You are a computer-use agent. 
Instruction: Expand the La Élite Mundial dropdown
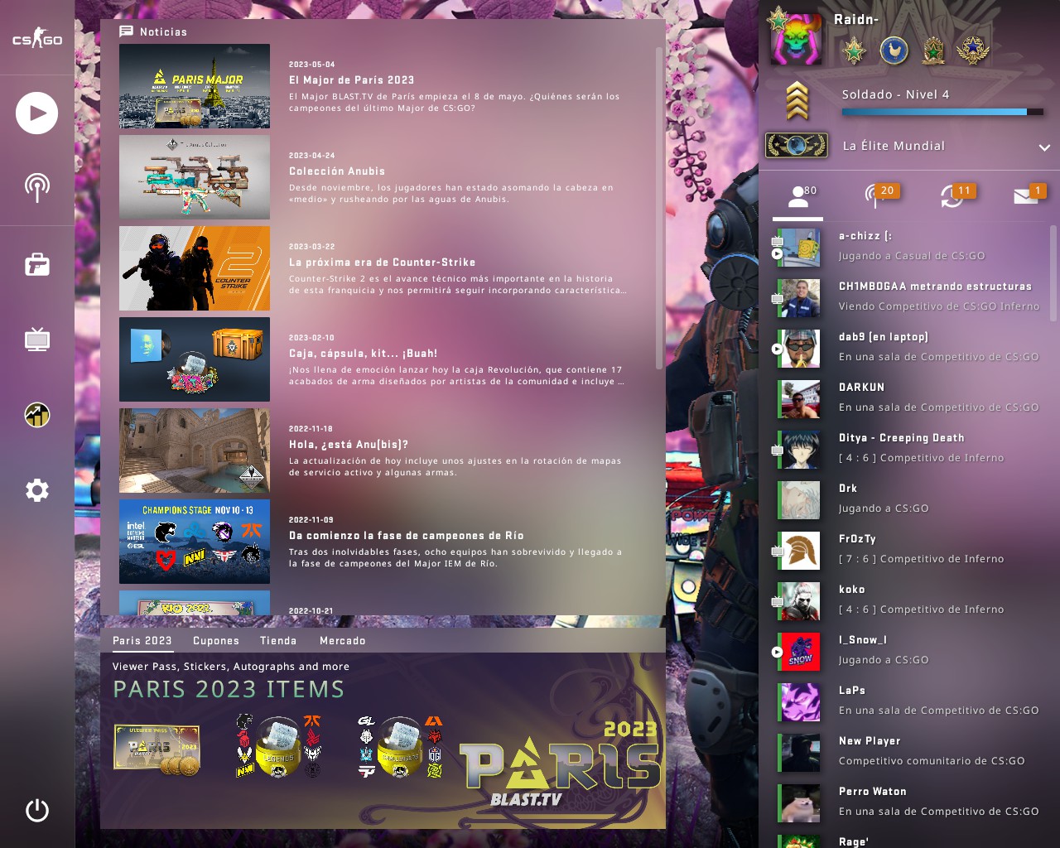click(x=1044, y=147)
